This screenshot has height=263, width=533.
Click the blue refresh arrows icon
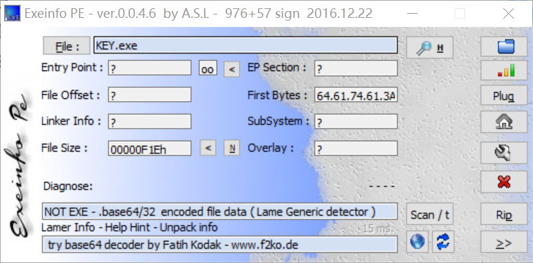444,242
